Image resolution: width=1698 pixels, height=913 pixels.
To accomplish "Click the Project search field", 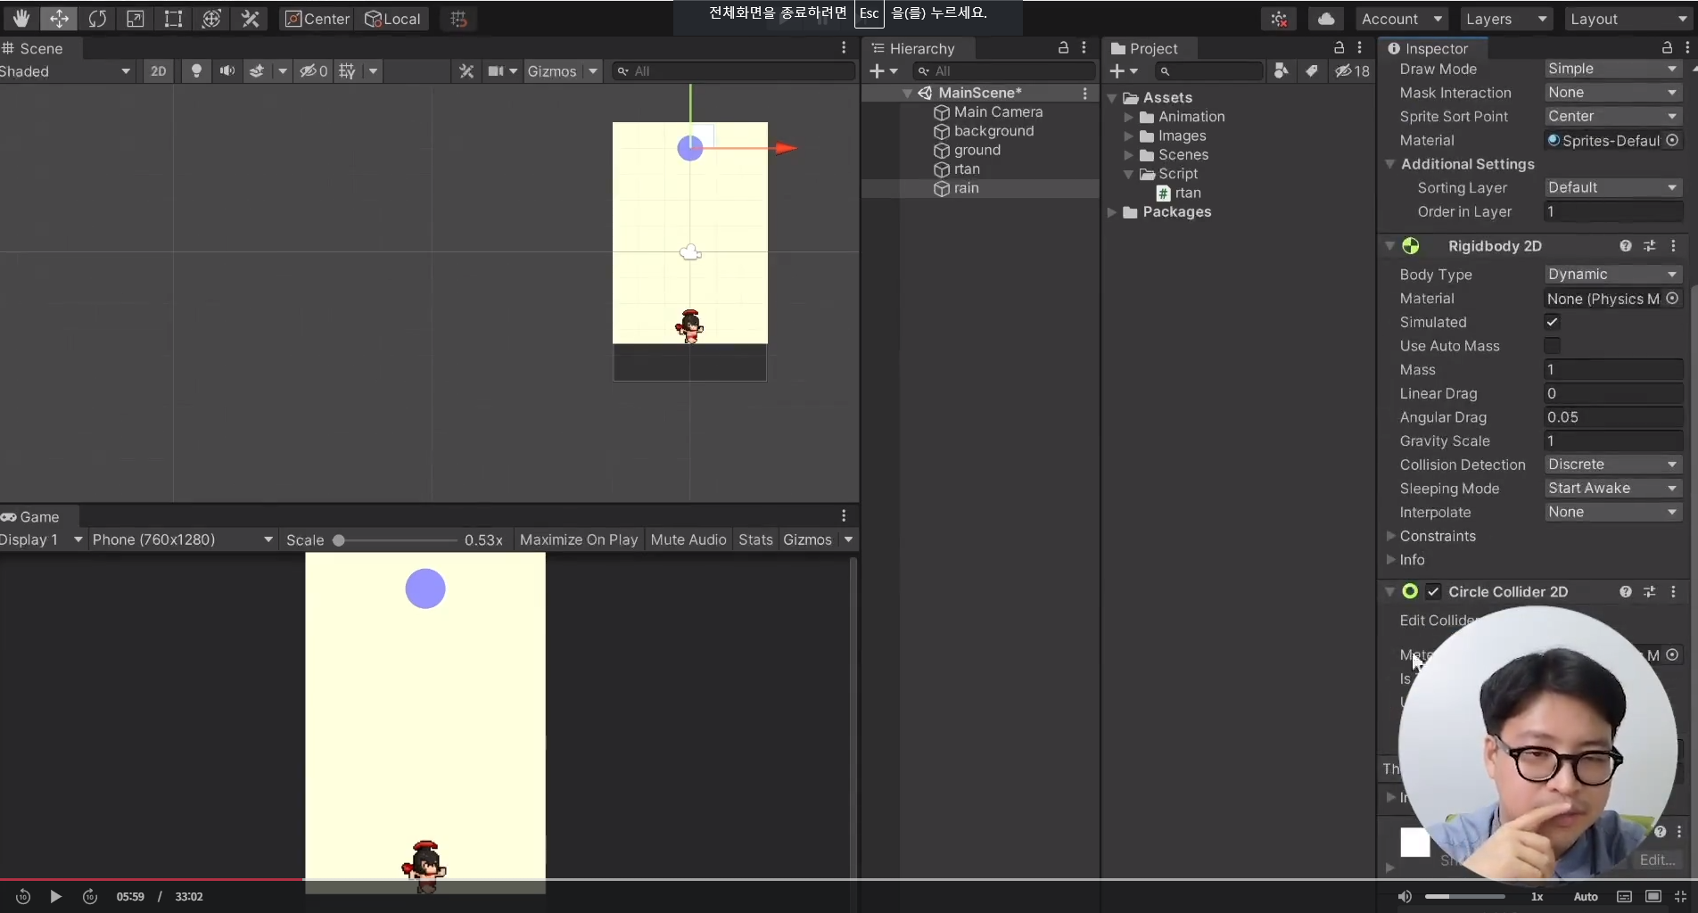I will pos(1208,71).
